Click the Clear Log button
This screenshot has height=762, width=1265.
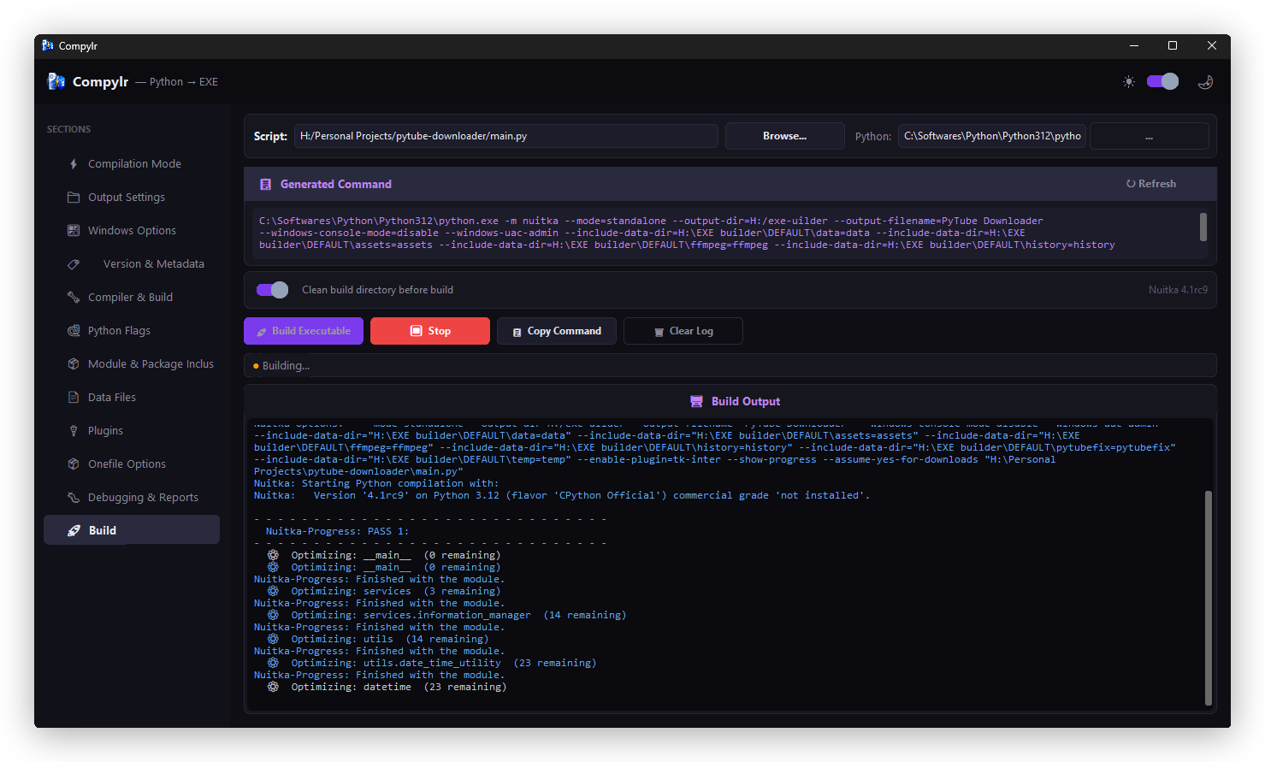tap(683, 331)
